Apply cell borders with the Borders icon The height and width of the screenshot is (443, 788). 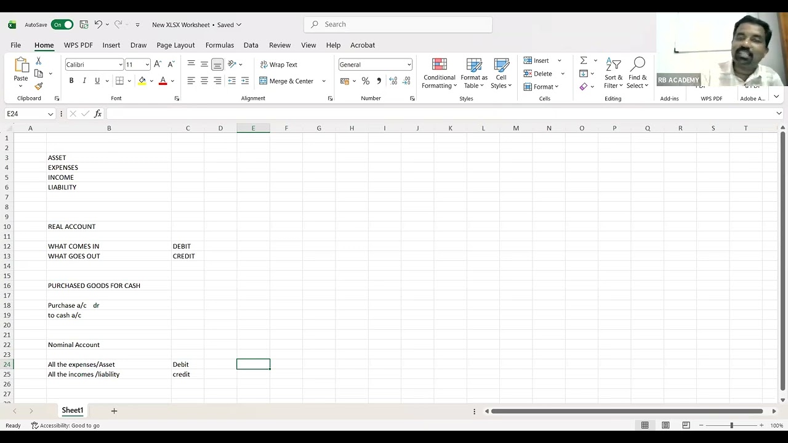119,81
